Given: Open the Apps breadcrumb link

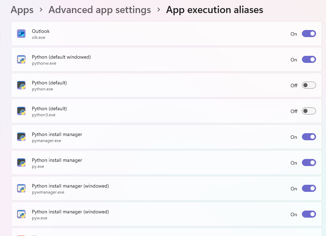Looking at the screenshot, I should point(22,10).
